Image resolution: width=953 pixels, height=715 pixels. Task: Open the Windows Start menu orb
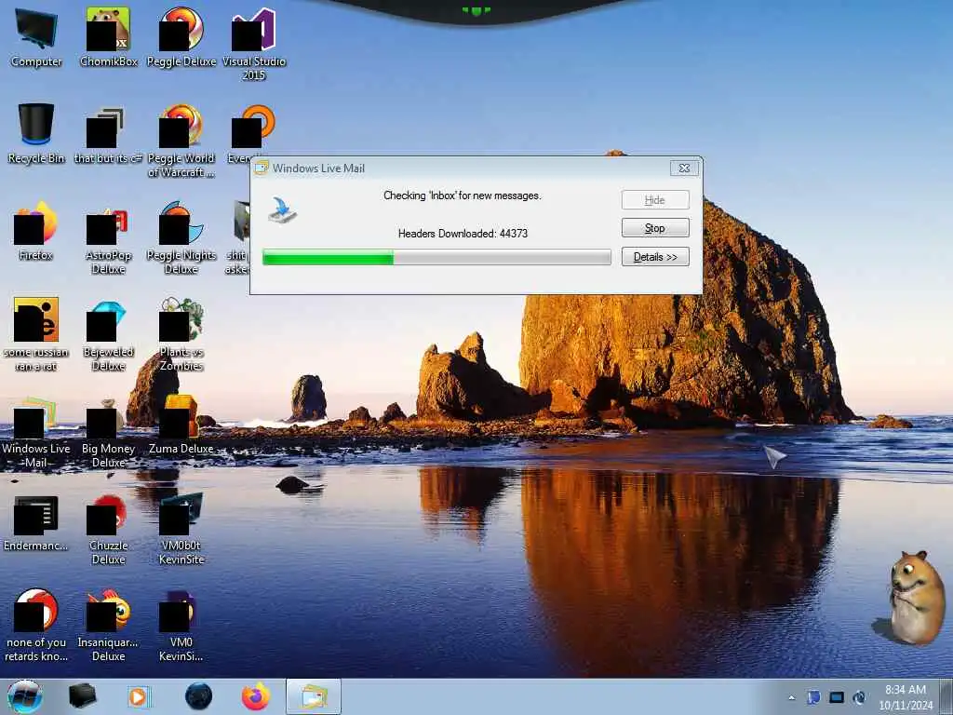coord(25,696)
